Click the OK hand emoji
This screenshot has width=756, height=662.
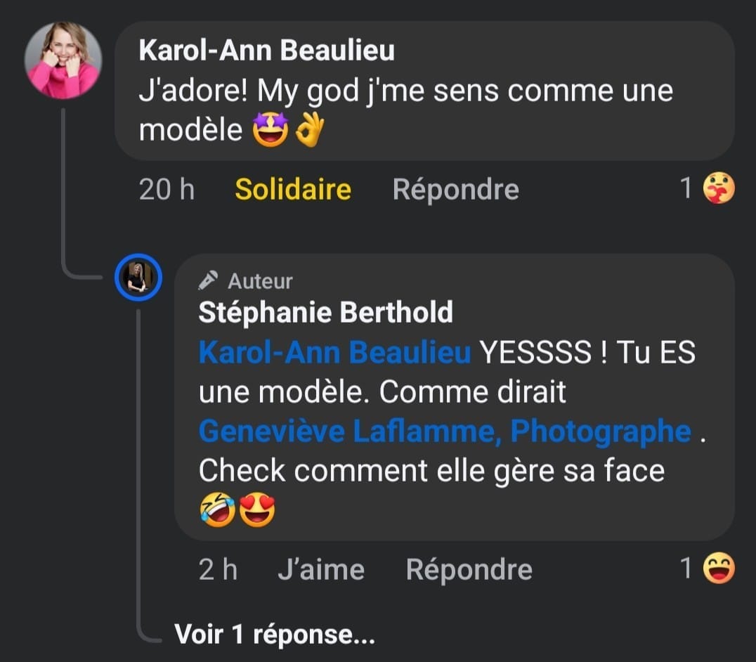[309, 130]
